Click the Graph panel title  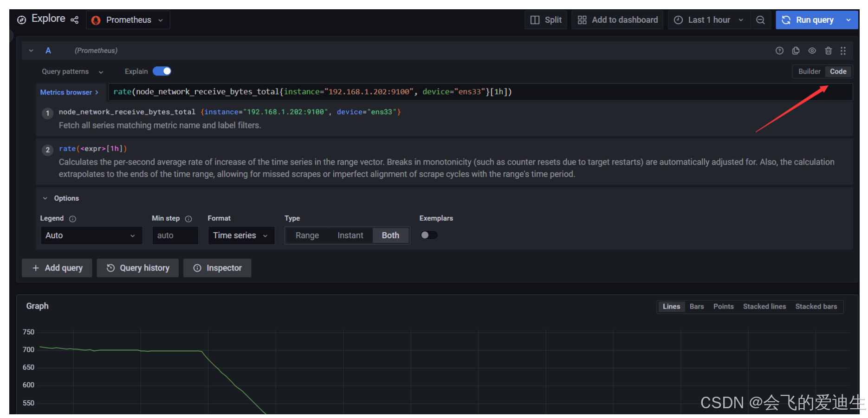coord(37,306)
